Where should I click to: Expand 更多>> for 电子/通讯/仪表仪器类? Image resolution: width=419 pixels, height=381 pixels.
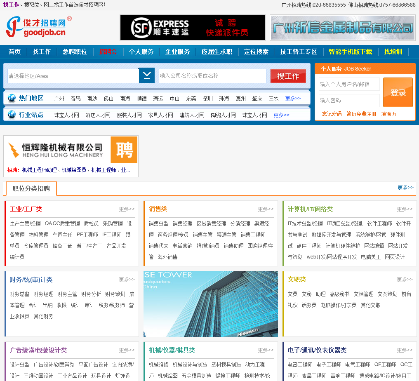pyautogui.click(x=405, y=350)
